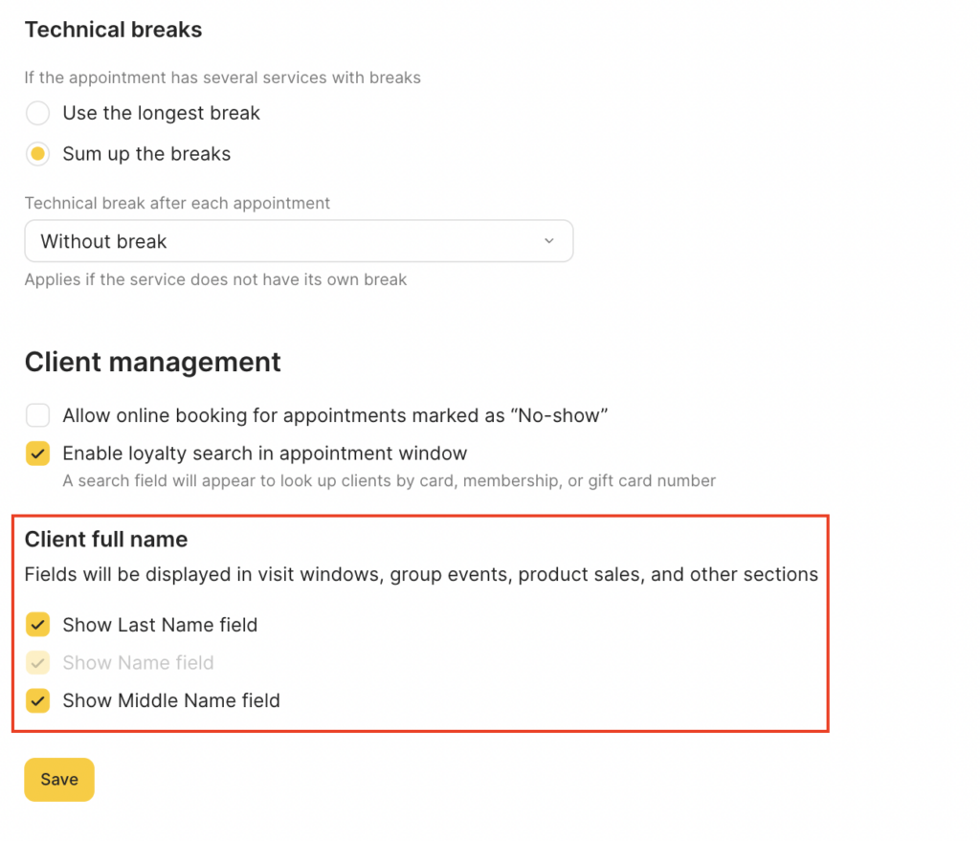Click the "Technical break after each appointment" label
The width and height of the screenshot is (980, 841).
[x=177, y=203]
